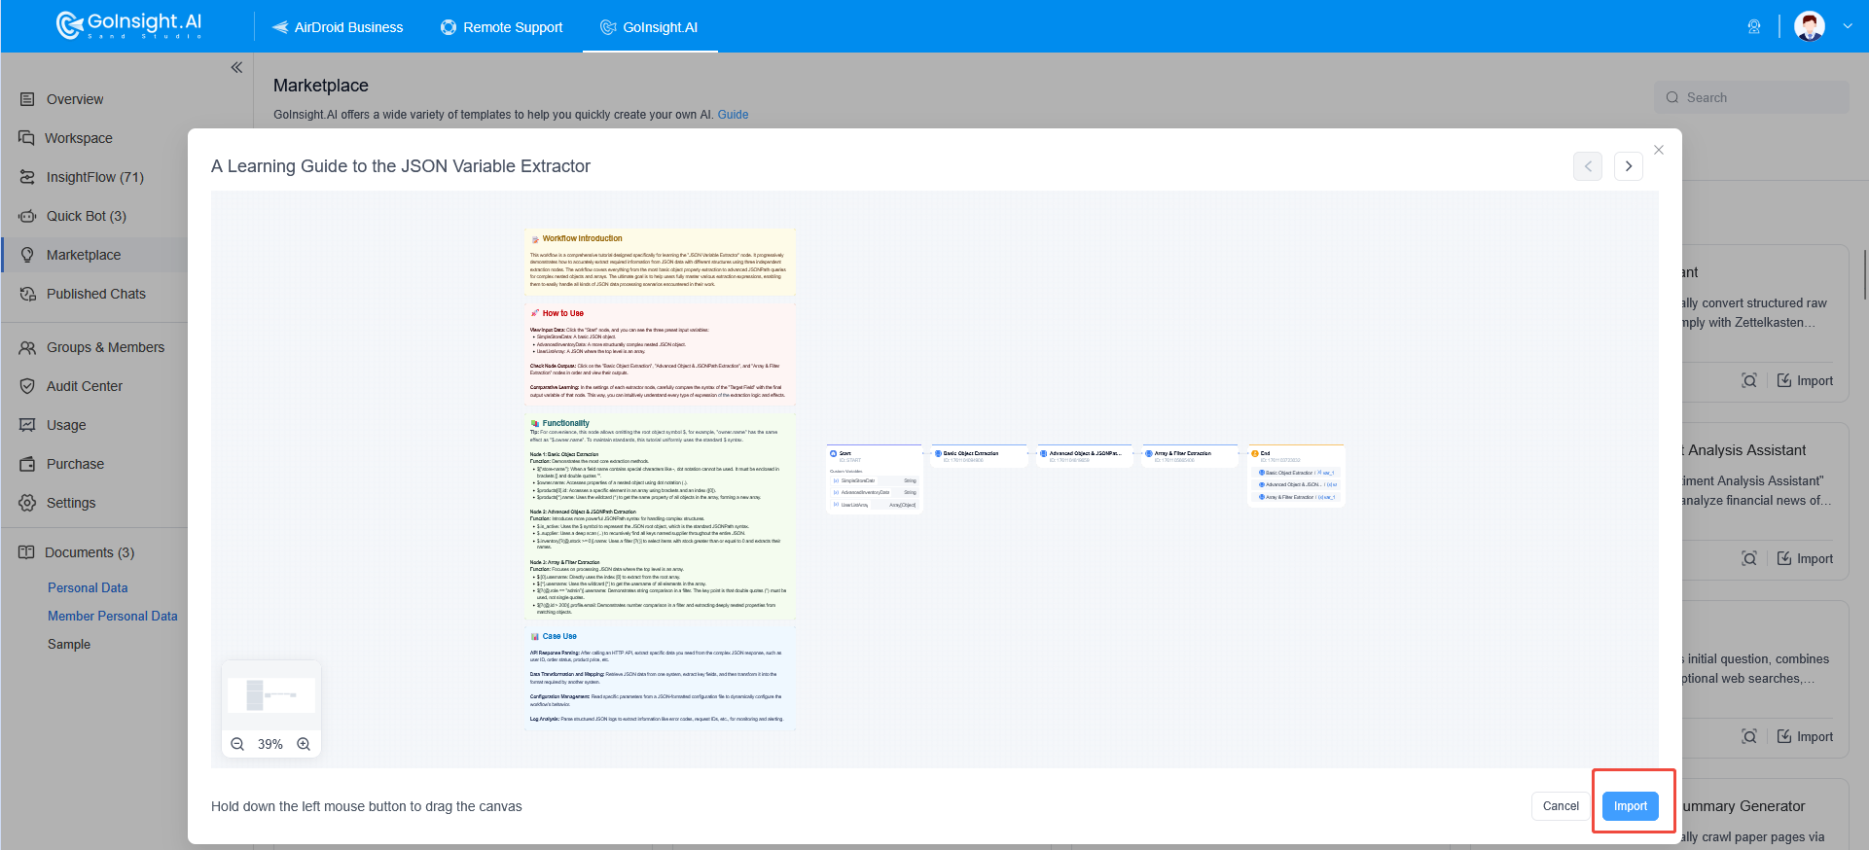Click Import on the third background card
This screenshot has height=850, width=1869.
1805,736
